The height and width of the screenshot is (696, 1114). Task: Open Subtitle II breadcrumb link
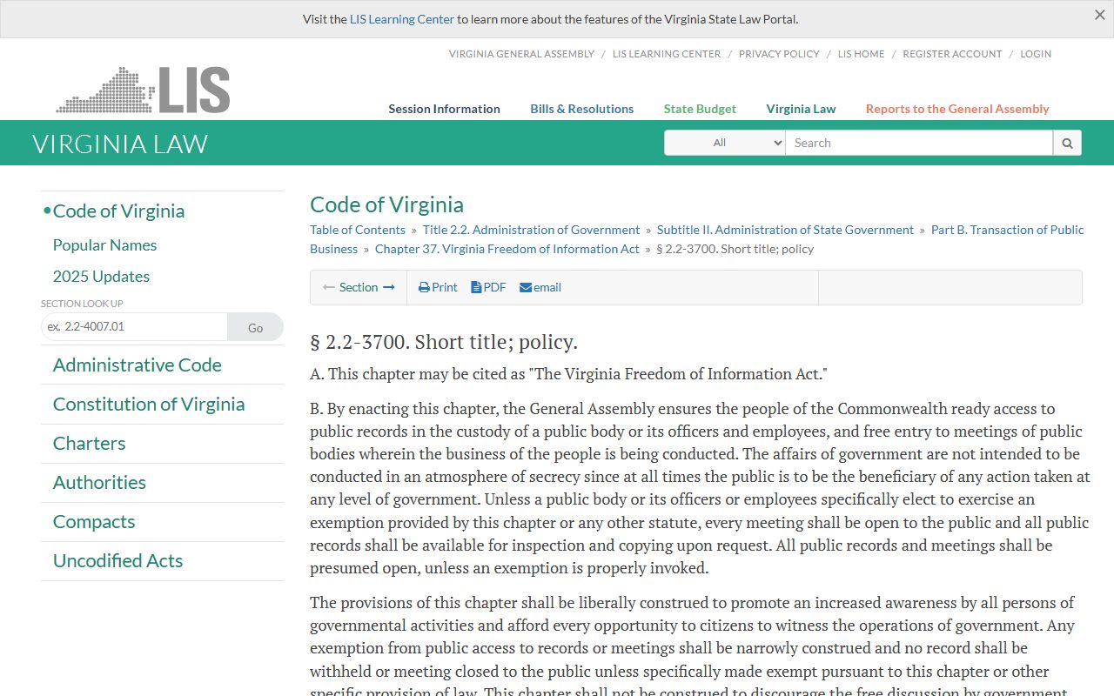pos(785,230)
